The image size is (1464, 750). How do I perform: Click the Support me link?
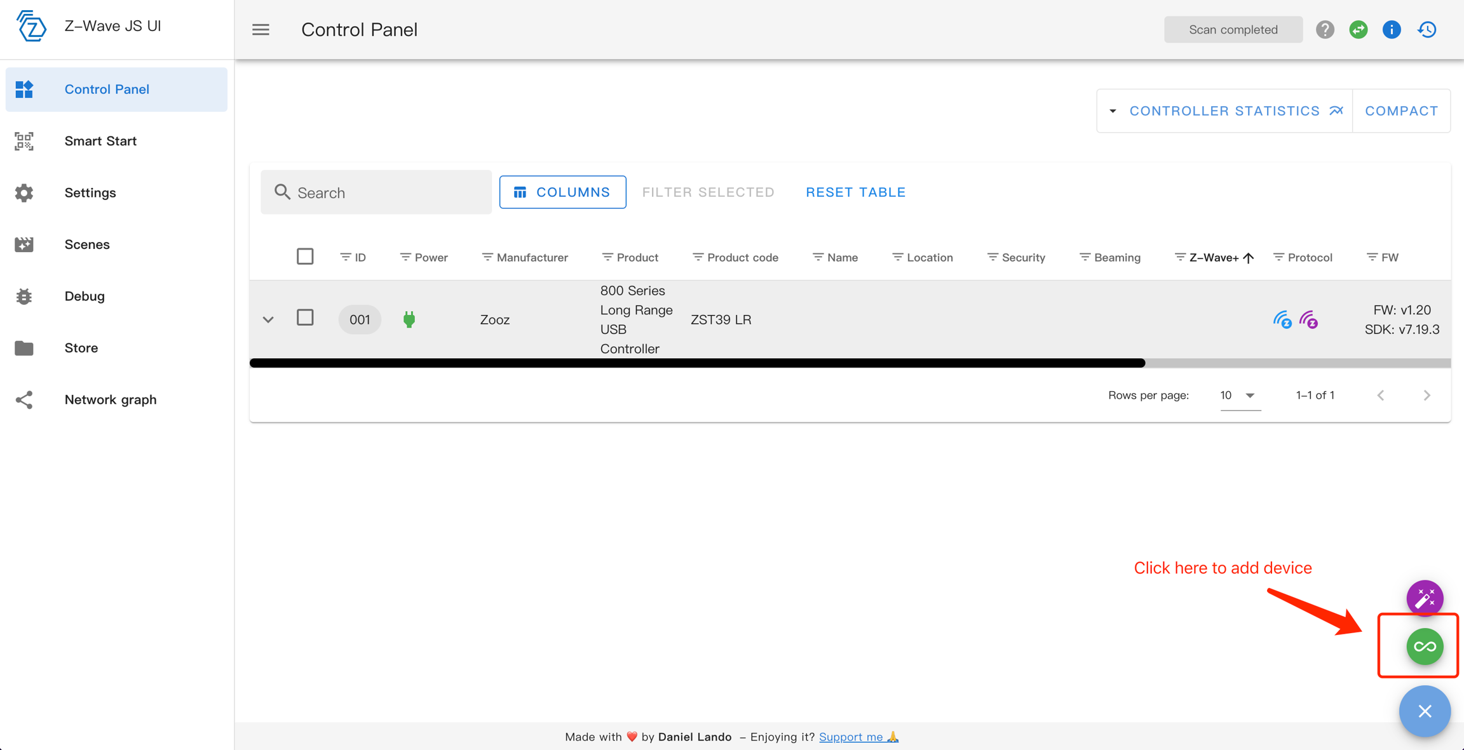[x=851, y=737]
